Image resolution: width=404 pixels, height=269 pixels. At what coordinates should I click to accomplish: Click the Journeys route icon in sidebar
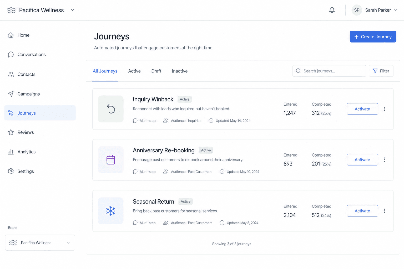click(11, 113)
